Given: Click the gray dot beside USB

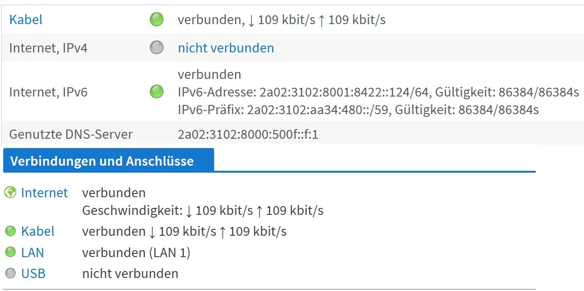Looking at the screenshot, I should coord(10,273).
